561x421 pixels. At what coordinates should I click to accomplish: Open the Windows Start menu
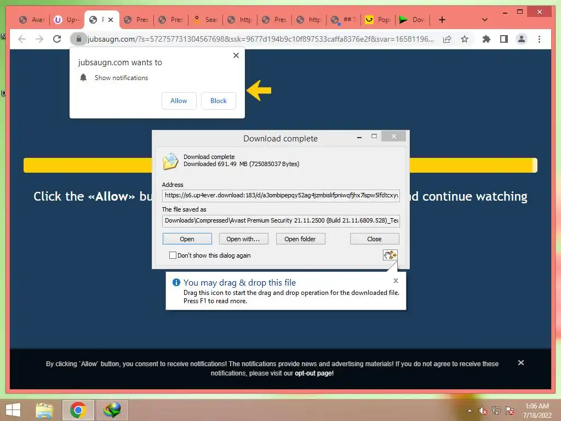[x=13, y=410]
